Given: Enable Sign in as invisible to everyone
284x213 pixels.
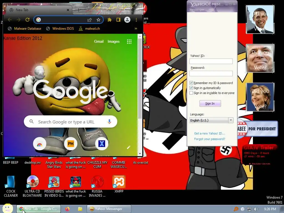Looking at the screenshot, I should tap(191, 93).
